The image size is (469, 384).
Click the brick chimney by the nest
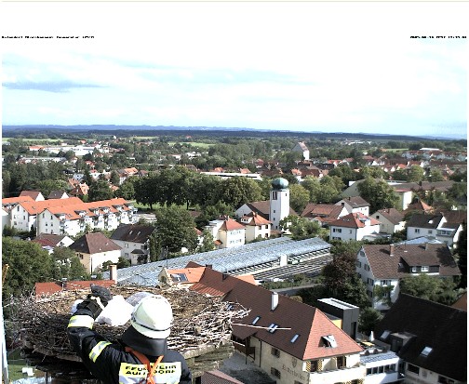pos(114,273)
